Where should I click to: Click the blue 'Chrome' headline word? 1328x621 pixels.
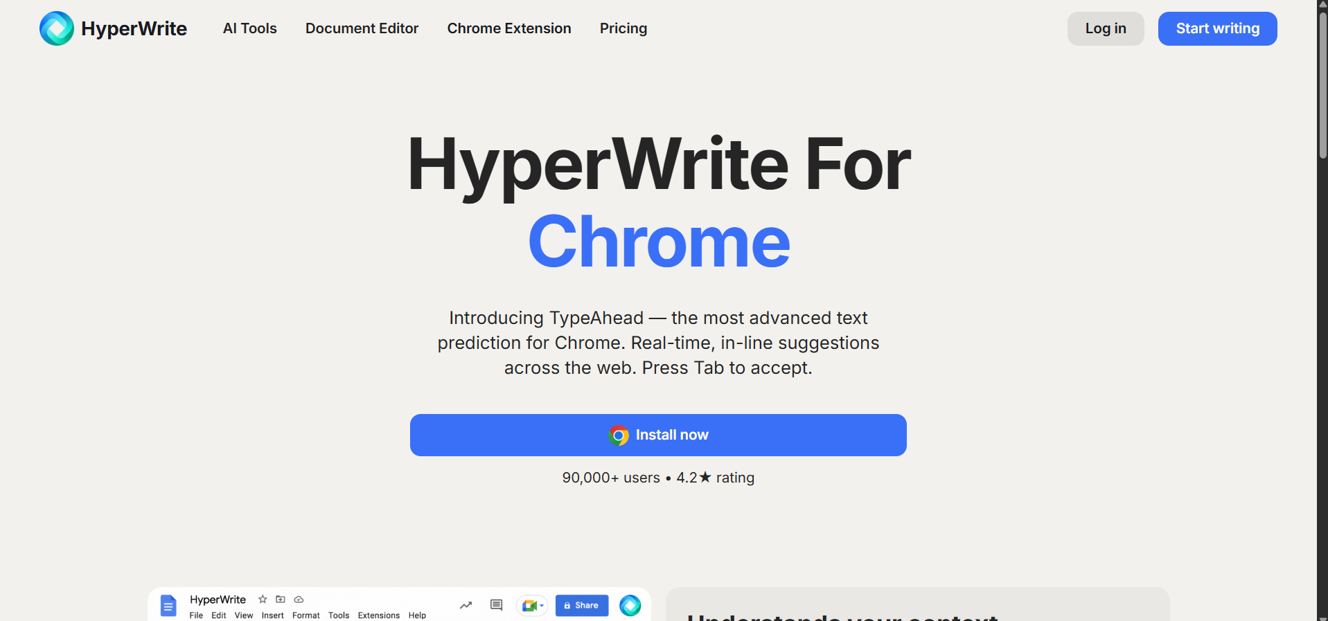coord(659,242)
